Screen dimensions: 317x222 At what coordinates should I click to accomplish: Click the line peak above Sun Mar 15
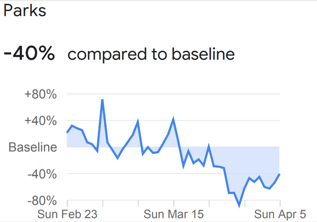point(174,120)
